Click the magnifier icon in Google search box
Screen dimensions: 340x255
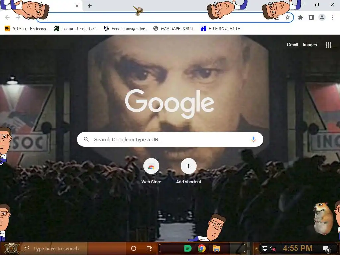pyautogui.click(x=86, y=139)
